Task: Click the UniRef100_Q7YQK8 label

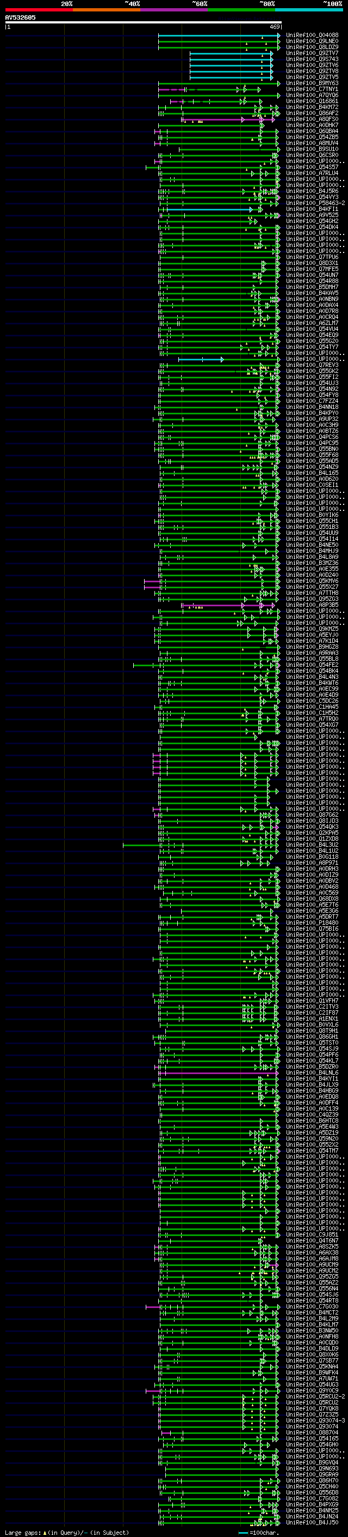Action: (x=312, y=1408)
